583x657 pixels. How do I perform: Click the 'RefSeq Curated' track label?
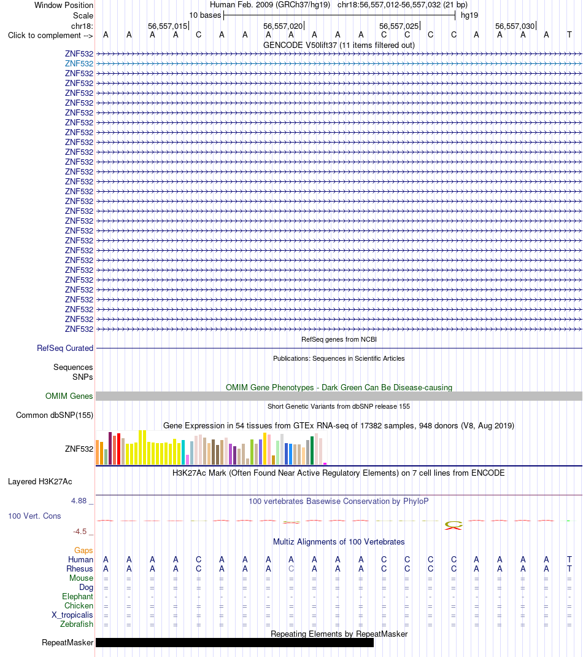65,348
